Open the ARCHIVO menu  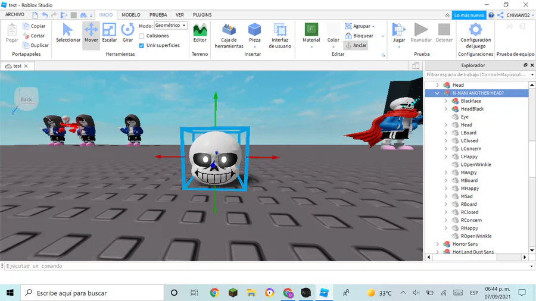point(15,15)
